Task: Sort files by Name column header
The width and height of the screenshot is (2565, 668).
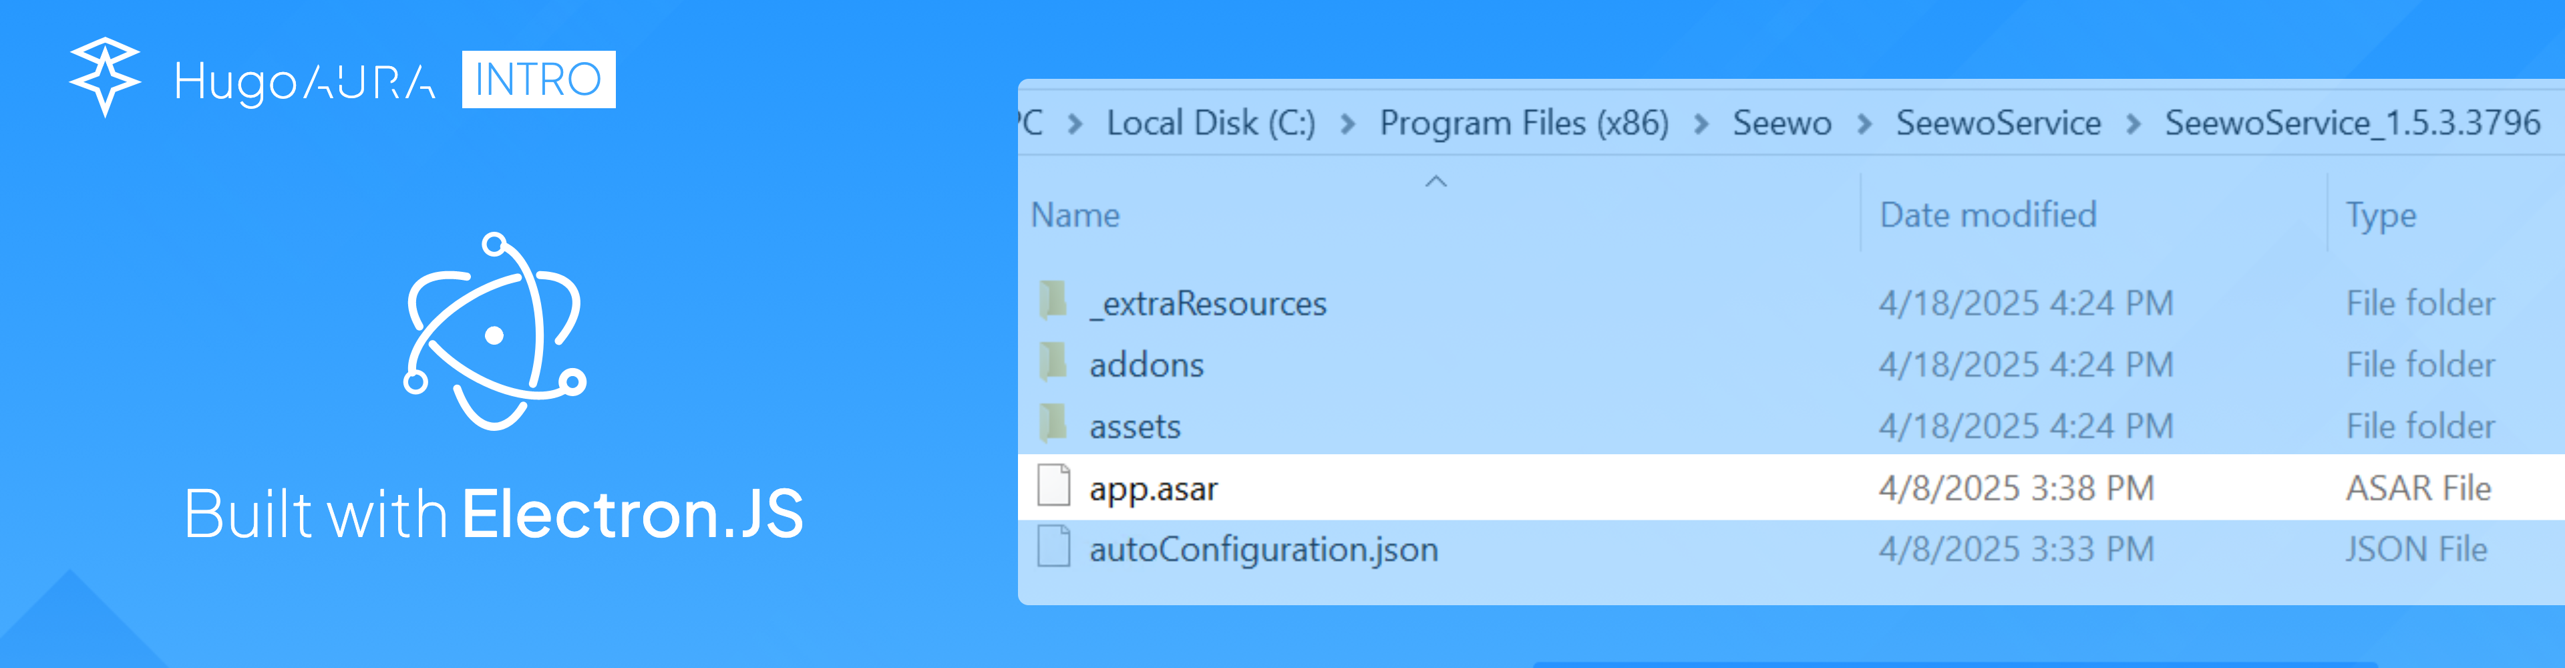Action: [x=1075, y=215]
